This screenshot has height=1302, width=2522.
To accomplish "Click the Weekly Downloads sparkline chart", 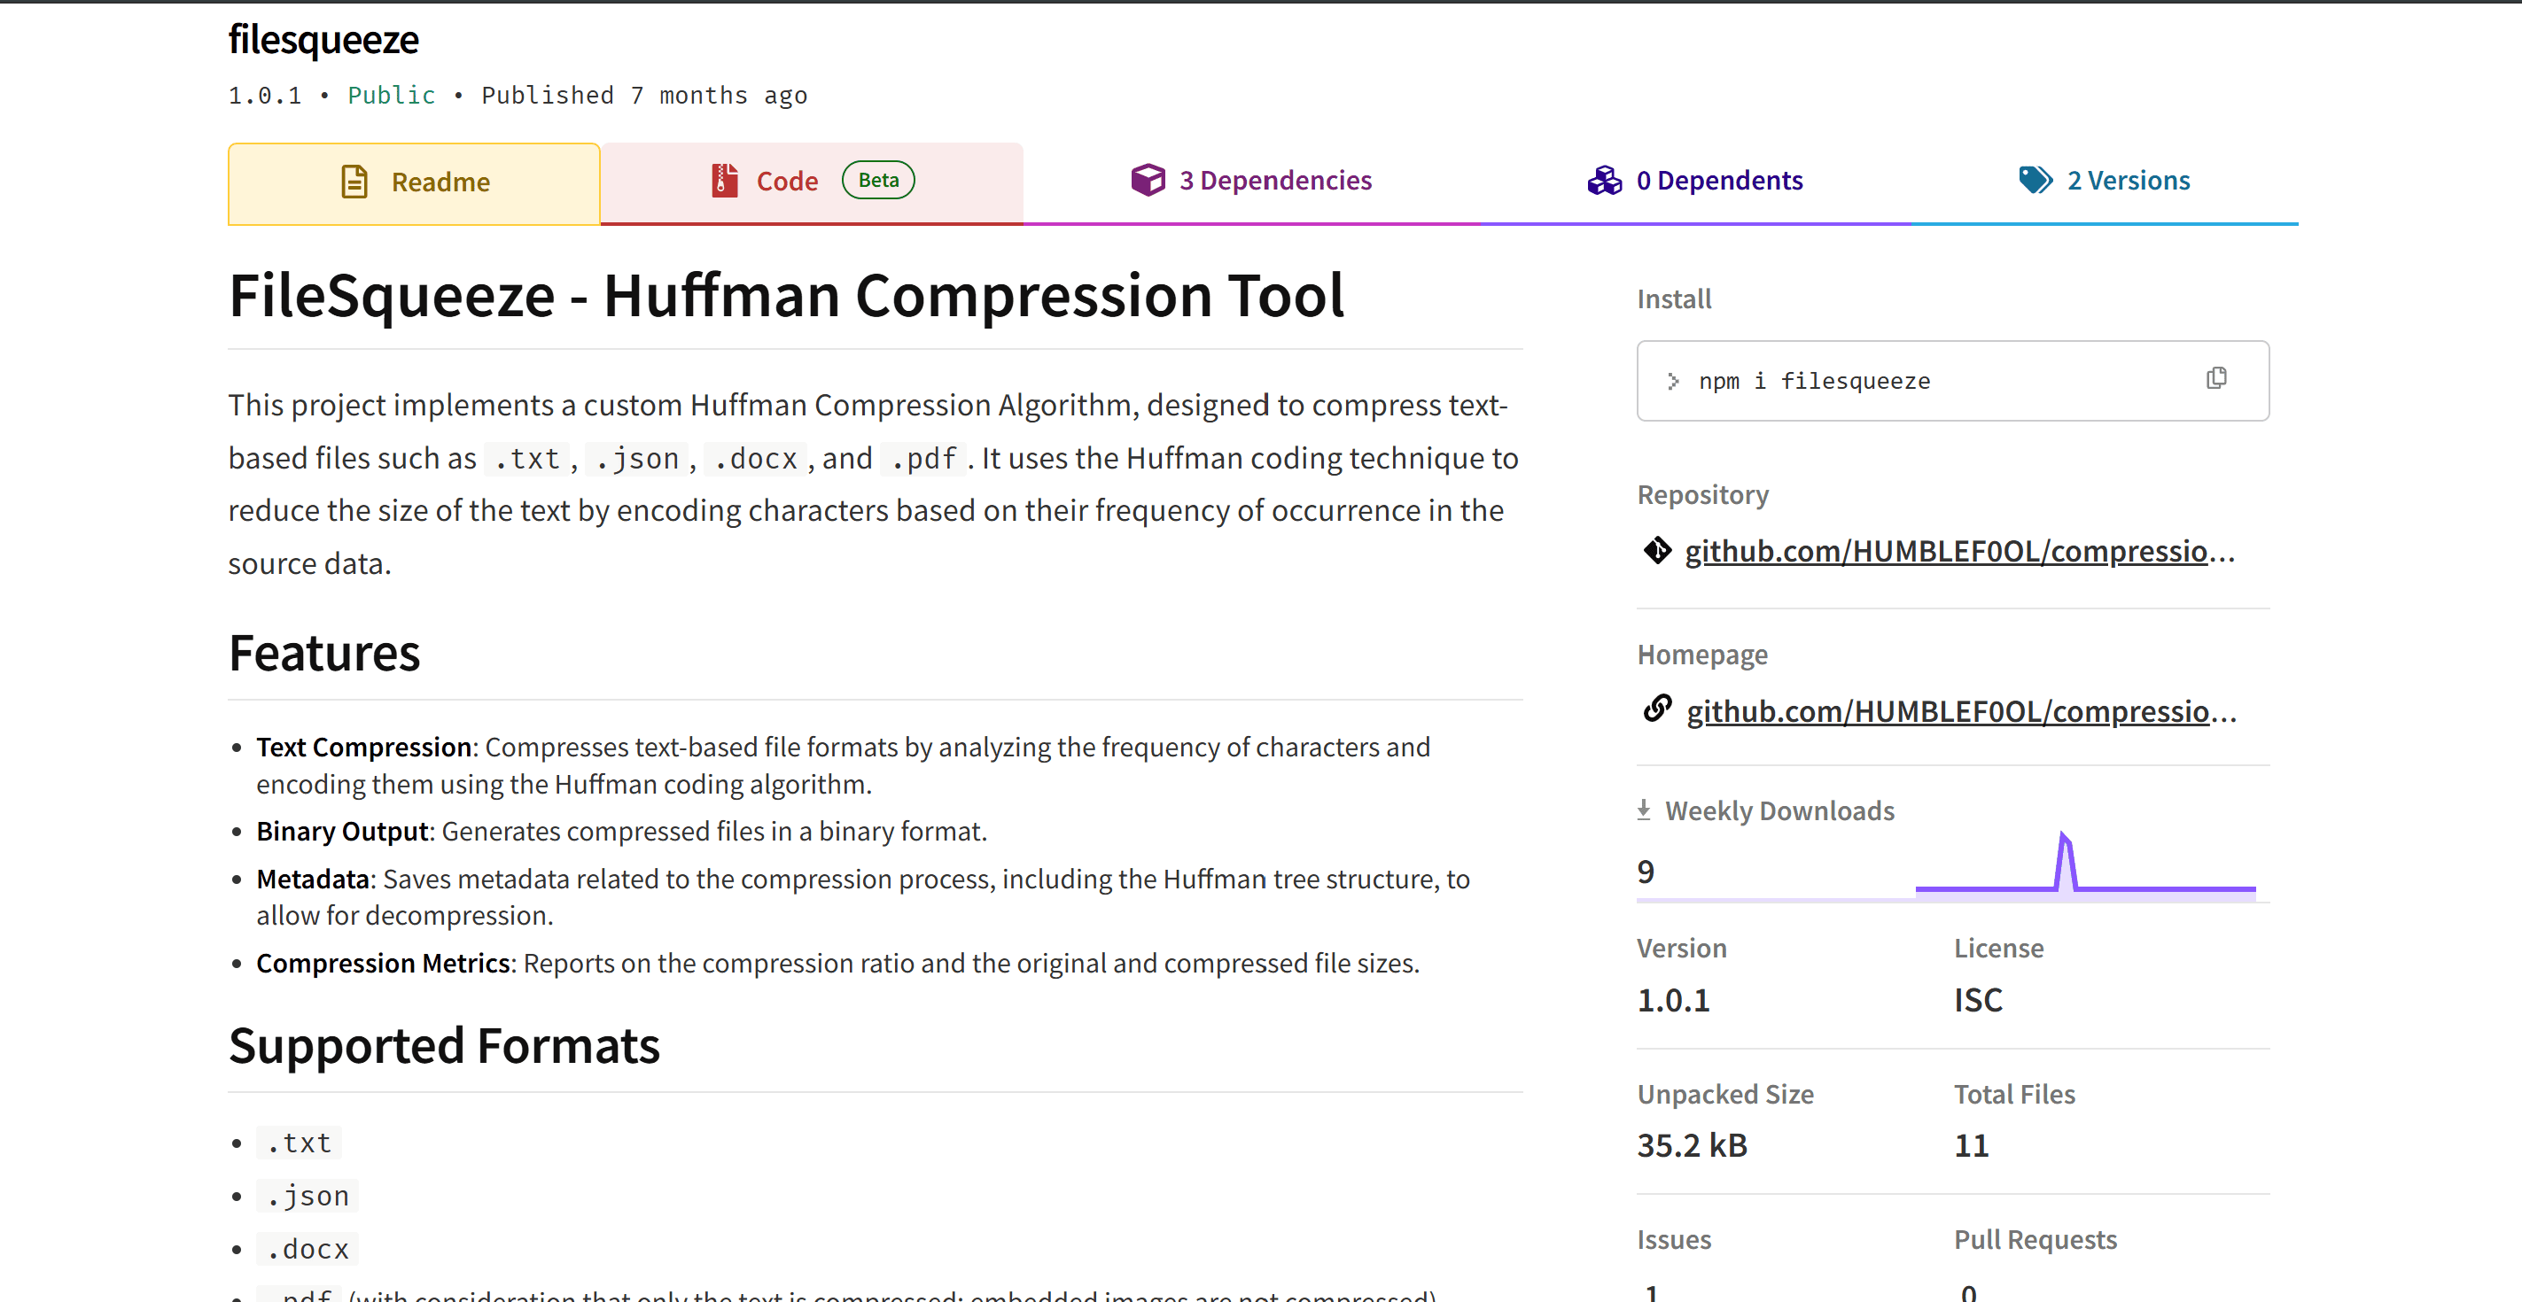I will click(2085, 865).
